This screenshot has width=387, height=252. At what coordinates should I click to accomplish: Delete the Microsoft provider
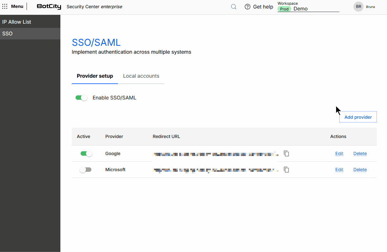click(360, 170)
